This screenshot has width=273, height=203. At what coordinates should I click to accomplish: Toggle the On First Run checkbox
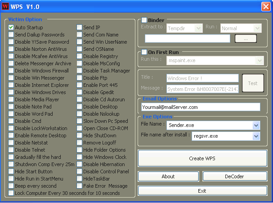tap(144, 52)
